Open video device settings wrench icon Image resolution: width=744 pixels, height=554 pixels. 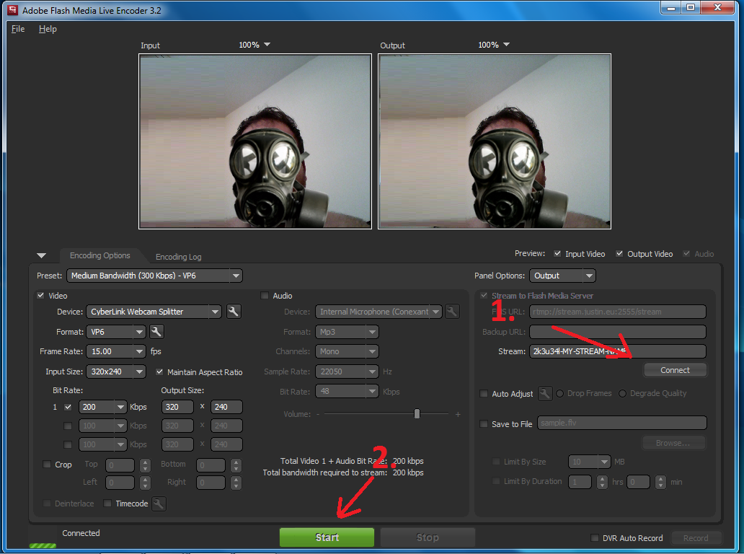234,312
